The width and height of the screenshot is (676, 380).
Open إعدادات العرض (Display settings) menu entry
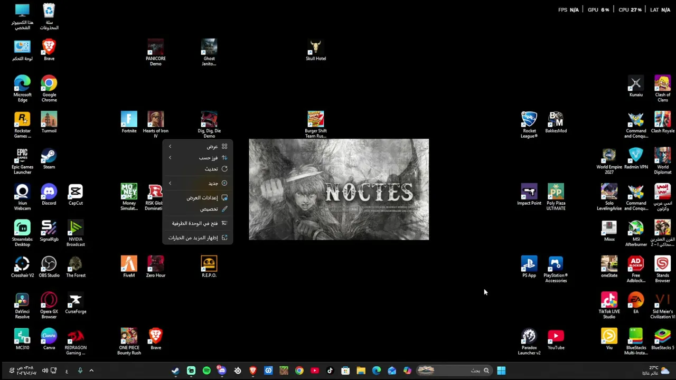(x=198, y=197)
